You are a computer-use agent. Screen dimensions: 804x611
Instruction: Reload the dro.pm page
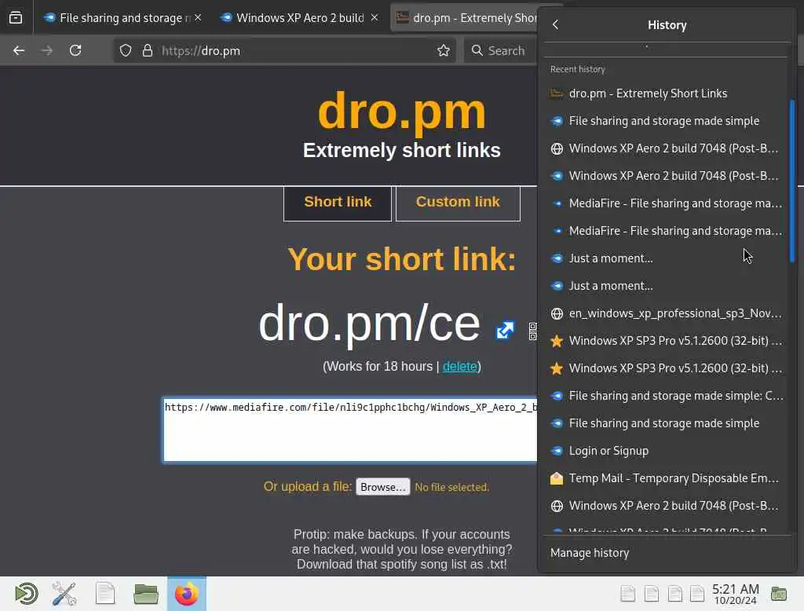[75, 50]
